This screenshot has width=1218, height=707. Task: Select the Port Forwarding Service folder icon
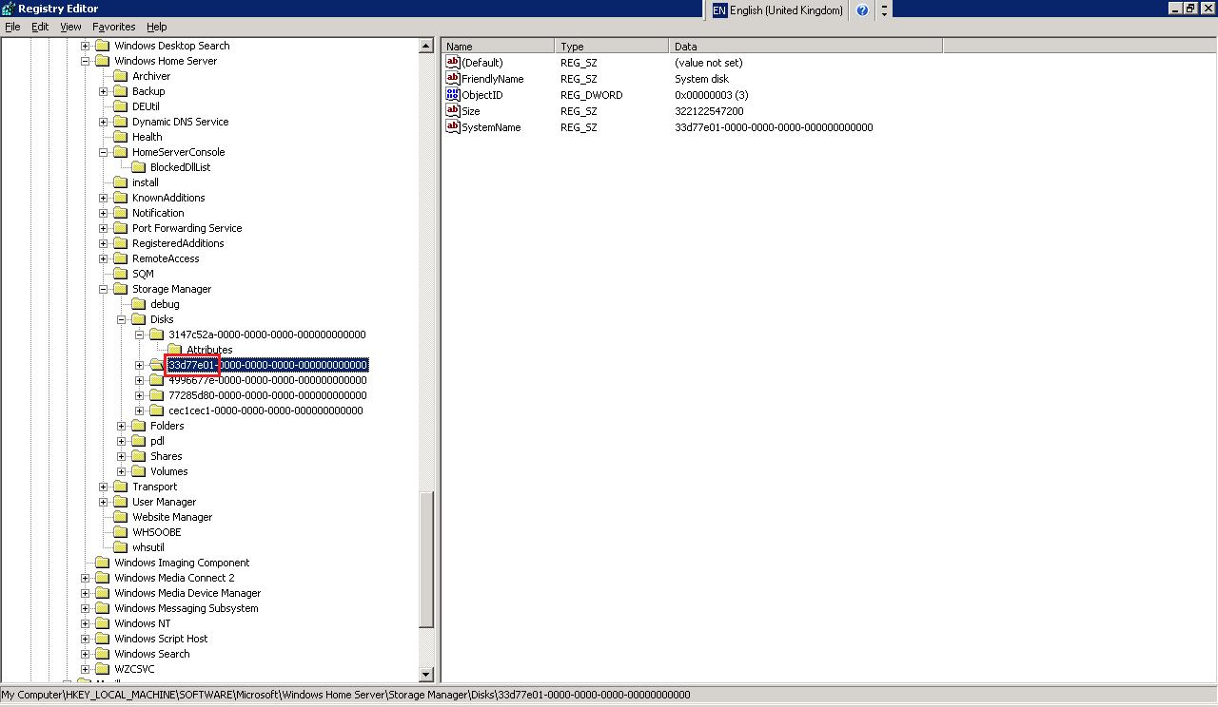[120, 228]
